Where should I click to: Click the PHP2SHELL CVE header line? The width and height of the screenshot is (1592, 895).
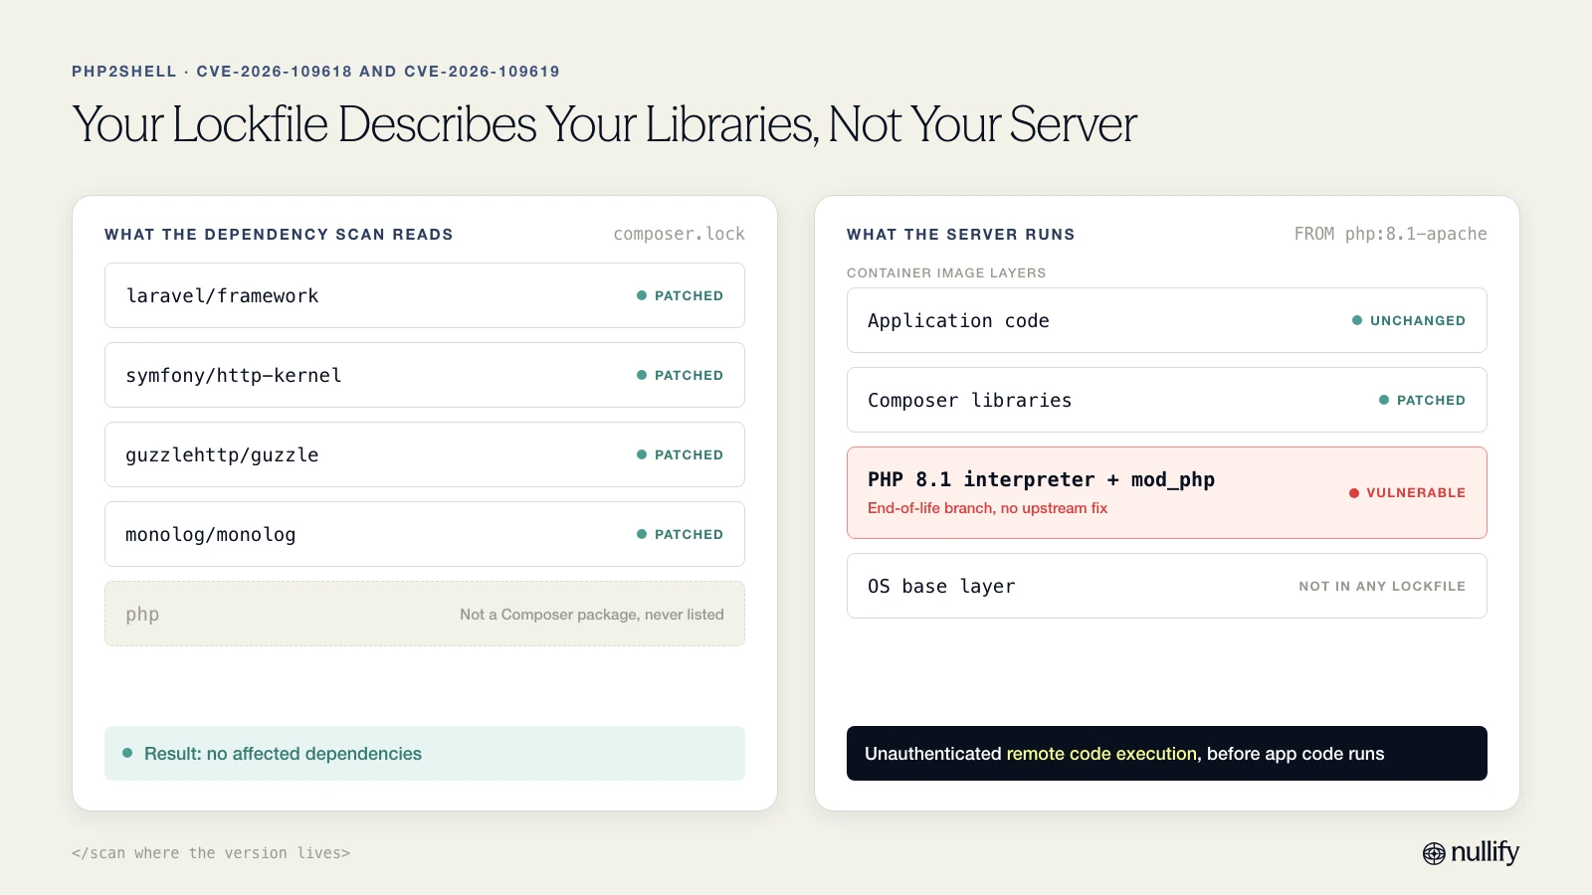tap(315, 72)
